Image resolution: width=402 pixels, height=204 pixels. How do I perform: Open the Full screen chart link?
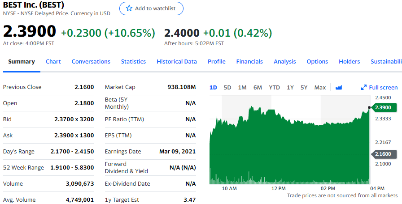pyautogui.click(x=383, y=88)
